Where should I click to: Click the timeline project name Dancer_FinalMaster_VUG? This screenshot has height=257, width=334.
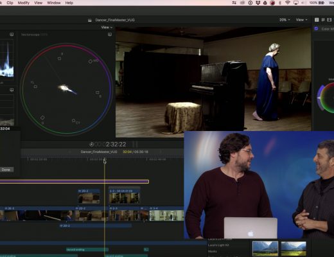(x=99, y=152)
